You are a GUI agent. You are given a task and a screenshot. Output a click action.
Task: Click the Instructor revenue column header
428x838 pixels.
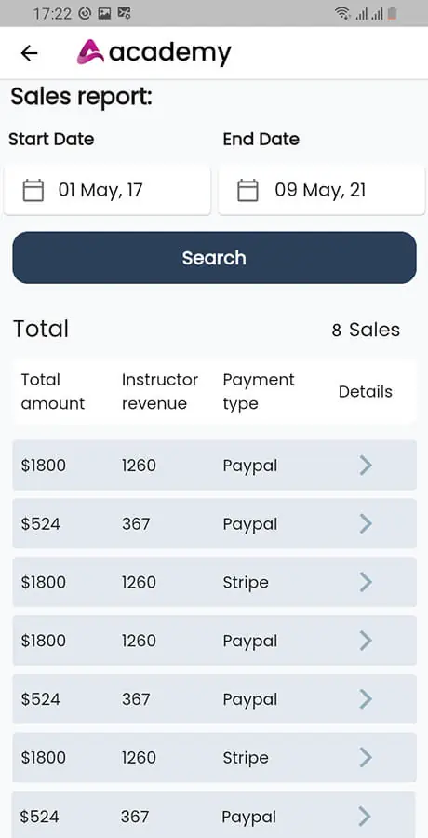coord(160,391)
